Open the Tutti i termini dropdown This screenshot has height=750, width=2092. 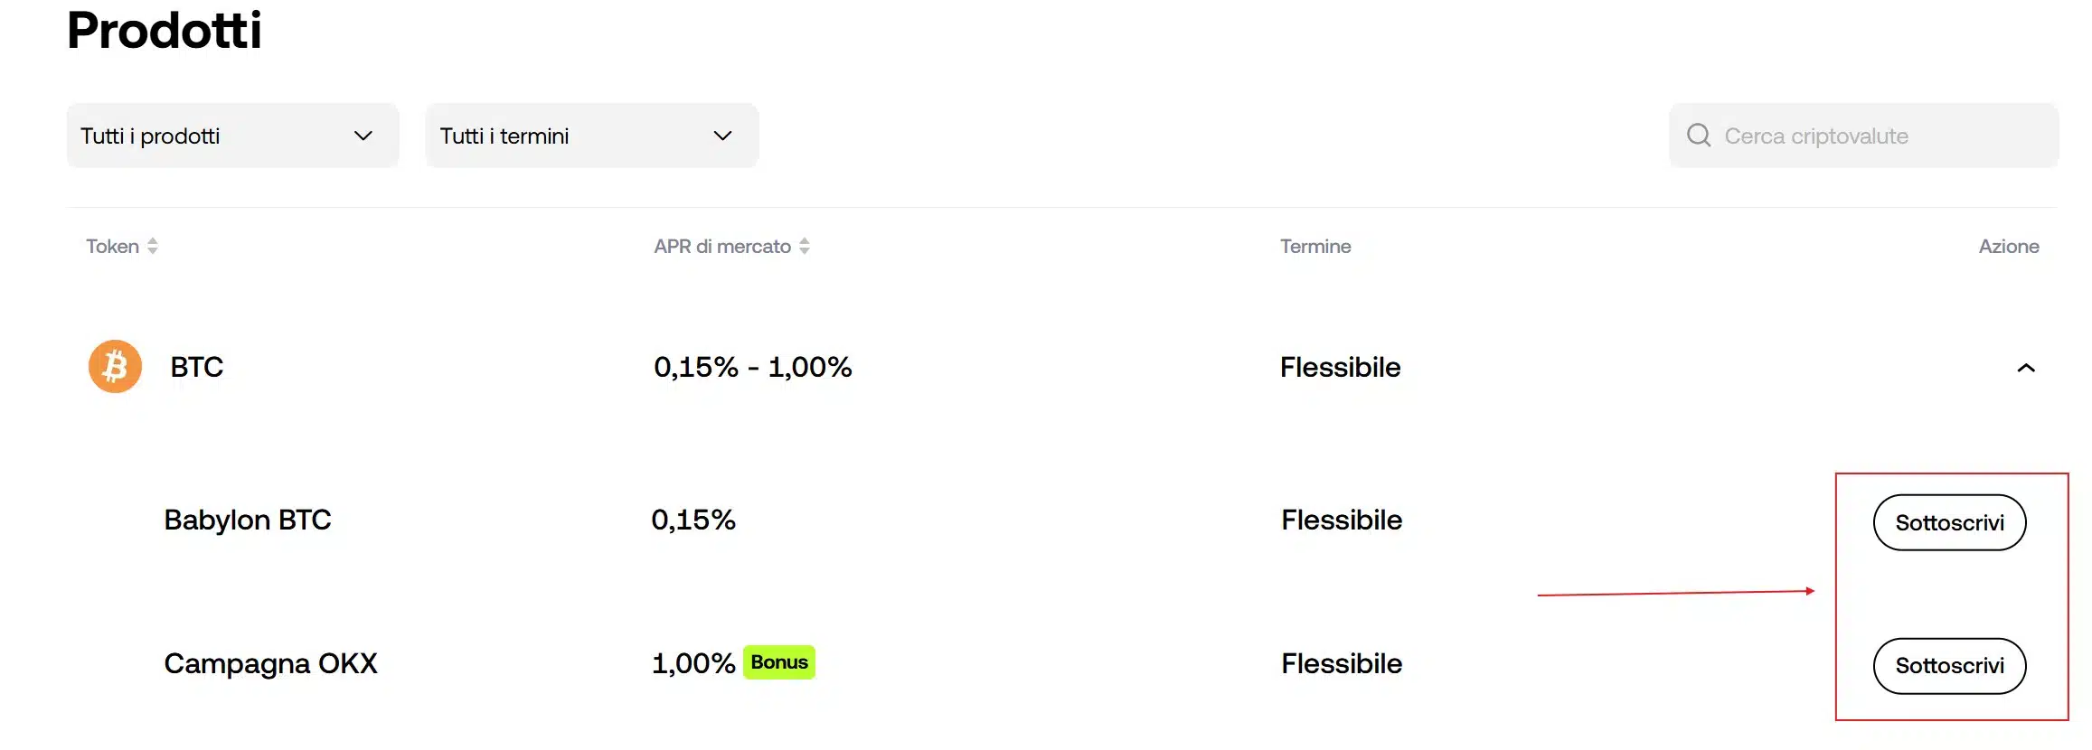click(590, 136)
